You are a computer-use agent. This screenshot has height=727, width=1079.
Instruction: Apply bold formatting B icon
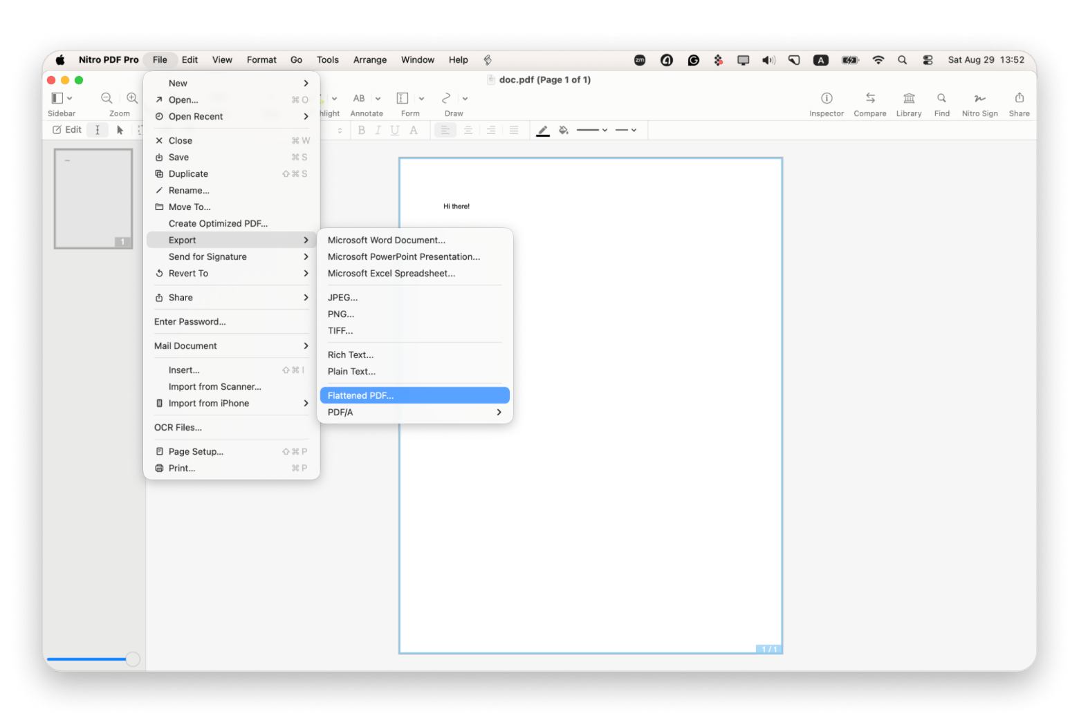click(361, 130)
